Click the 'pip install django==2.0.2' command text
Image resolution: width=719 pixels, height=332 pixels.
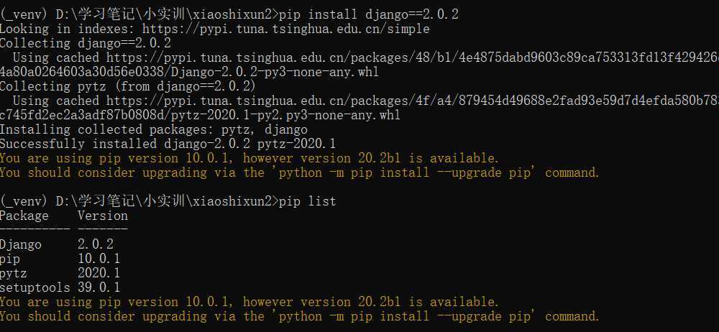(x=369, y=14)
